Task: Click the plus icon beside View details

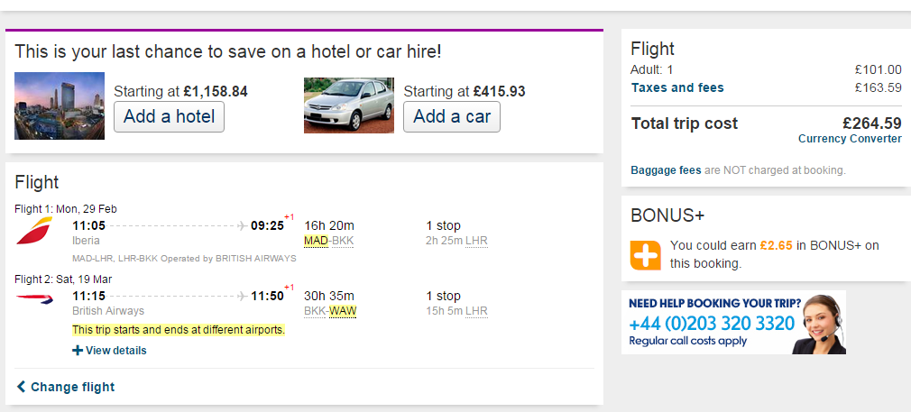Action: 78,351
